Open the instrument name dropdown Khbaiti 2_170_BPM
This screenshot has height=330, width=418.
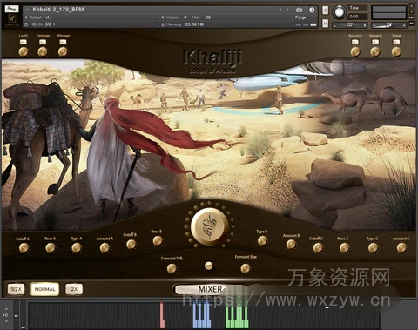coord(28,10)
